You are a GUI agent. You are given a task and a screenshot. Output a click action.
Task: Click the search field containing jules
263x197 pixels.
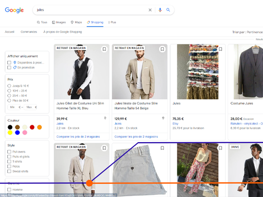[91, 10]
